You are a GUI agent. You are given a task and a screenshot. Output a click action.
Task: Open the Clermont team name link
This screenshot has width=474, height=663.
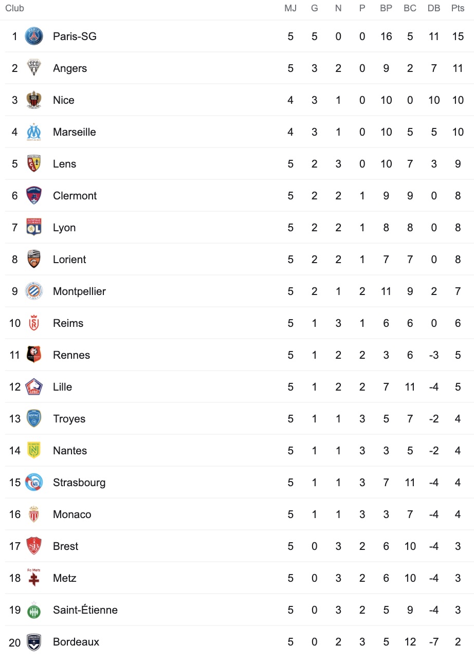[75, 196]
